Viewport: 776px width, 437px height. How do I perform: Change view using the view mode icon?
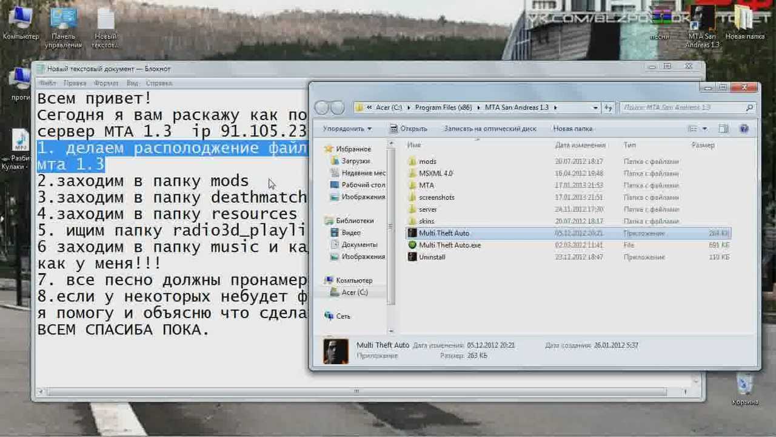click(692, 129)
